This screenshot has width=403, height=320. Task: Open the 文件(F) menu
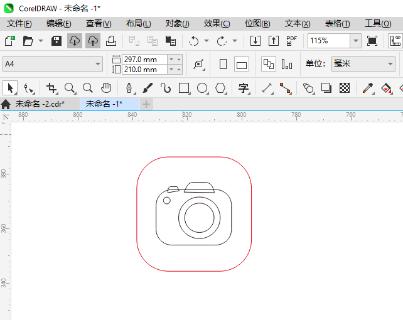[x=19, y=24]
